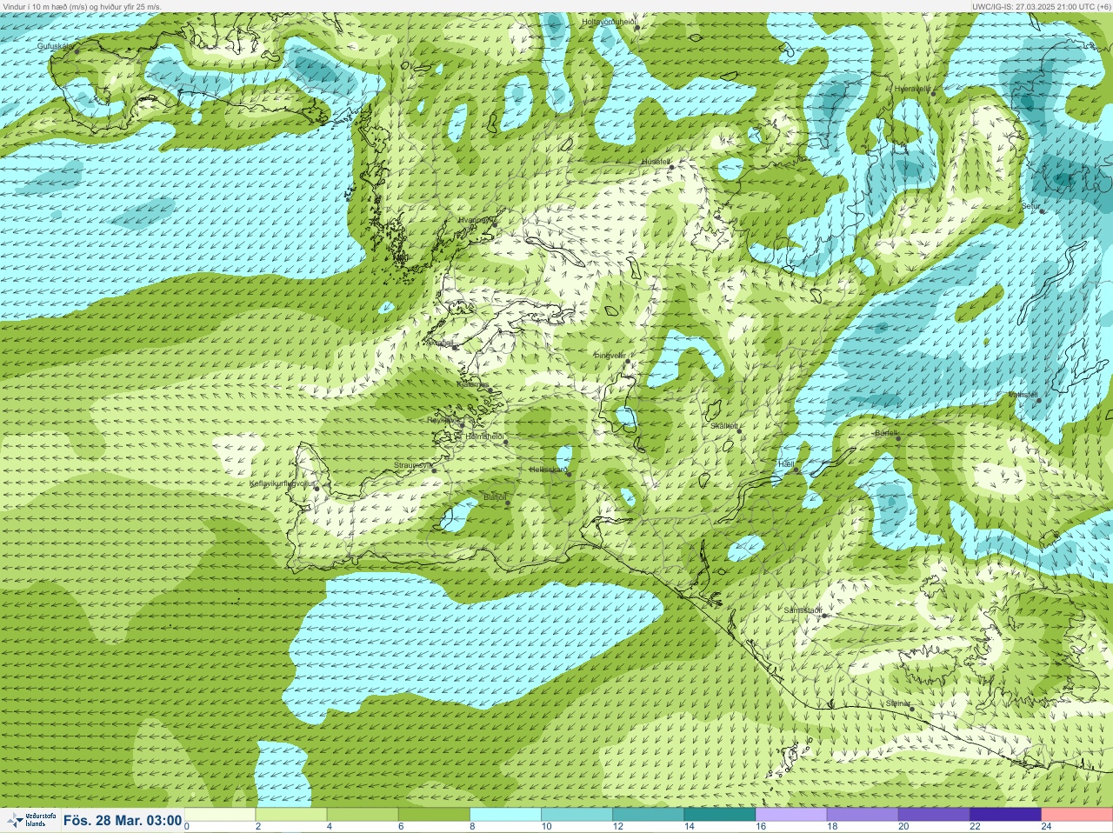The image size is (1113, 833).
Task: Click the legend value 16
Action: click(x=760, y=827)
